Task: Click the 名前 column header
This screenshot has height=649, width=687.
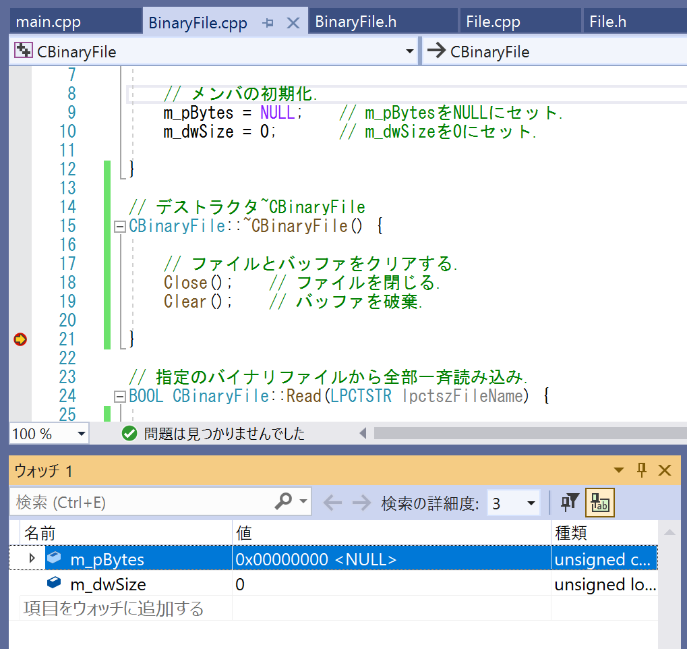Action: click(x=126, y=533)
